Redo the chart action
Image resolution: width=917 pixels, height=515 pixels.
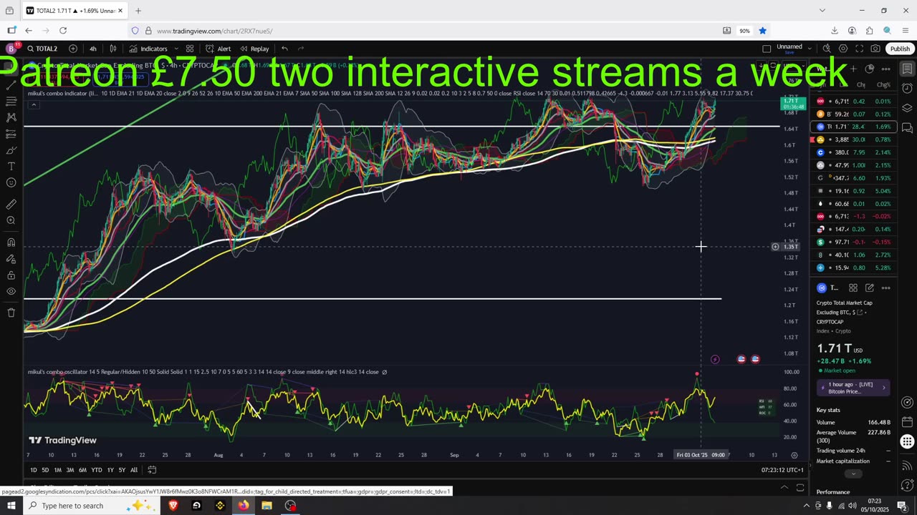pos(301,49)
